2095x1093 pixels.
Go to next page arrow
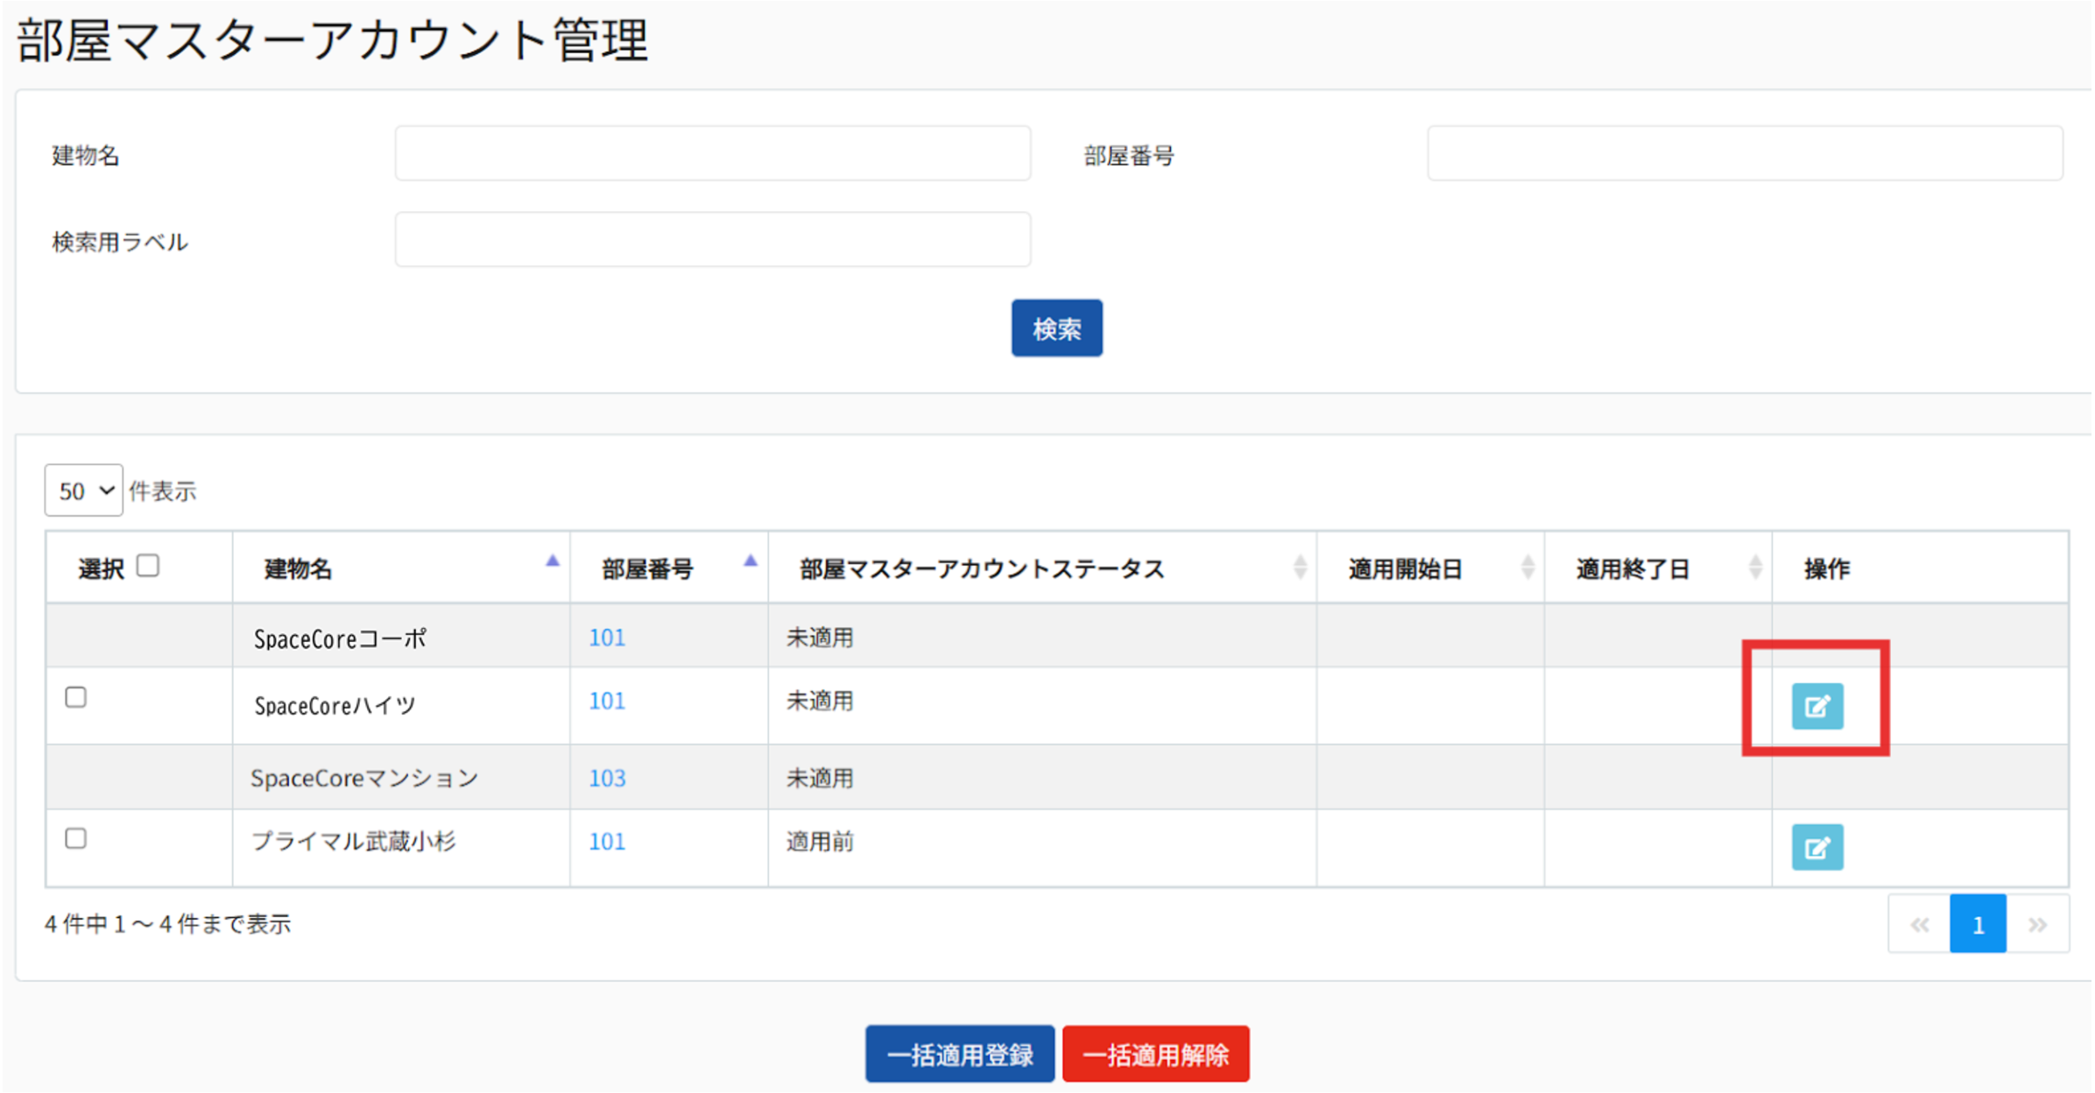tap(2038, 924)
